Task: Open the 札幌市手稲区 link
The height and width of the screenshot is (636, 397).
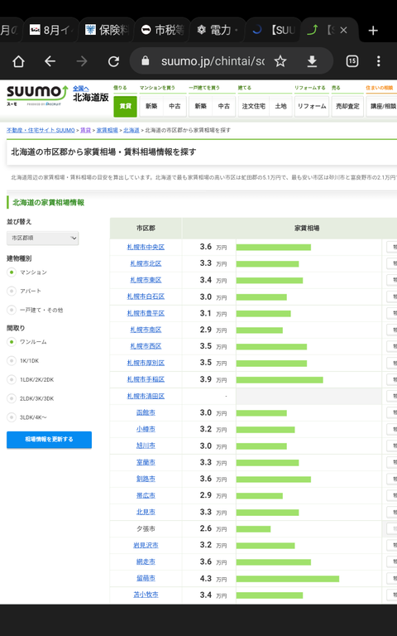Action: pos(146,379)
